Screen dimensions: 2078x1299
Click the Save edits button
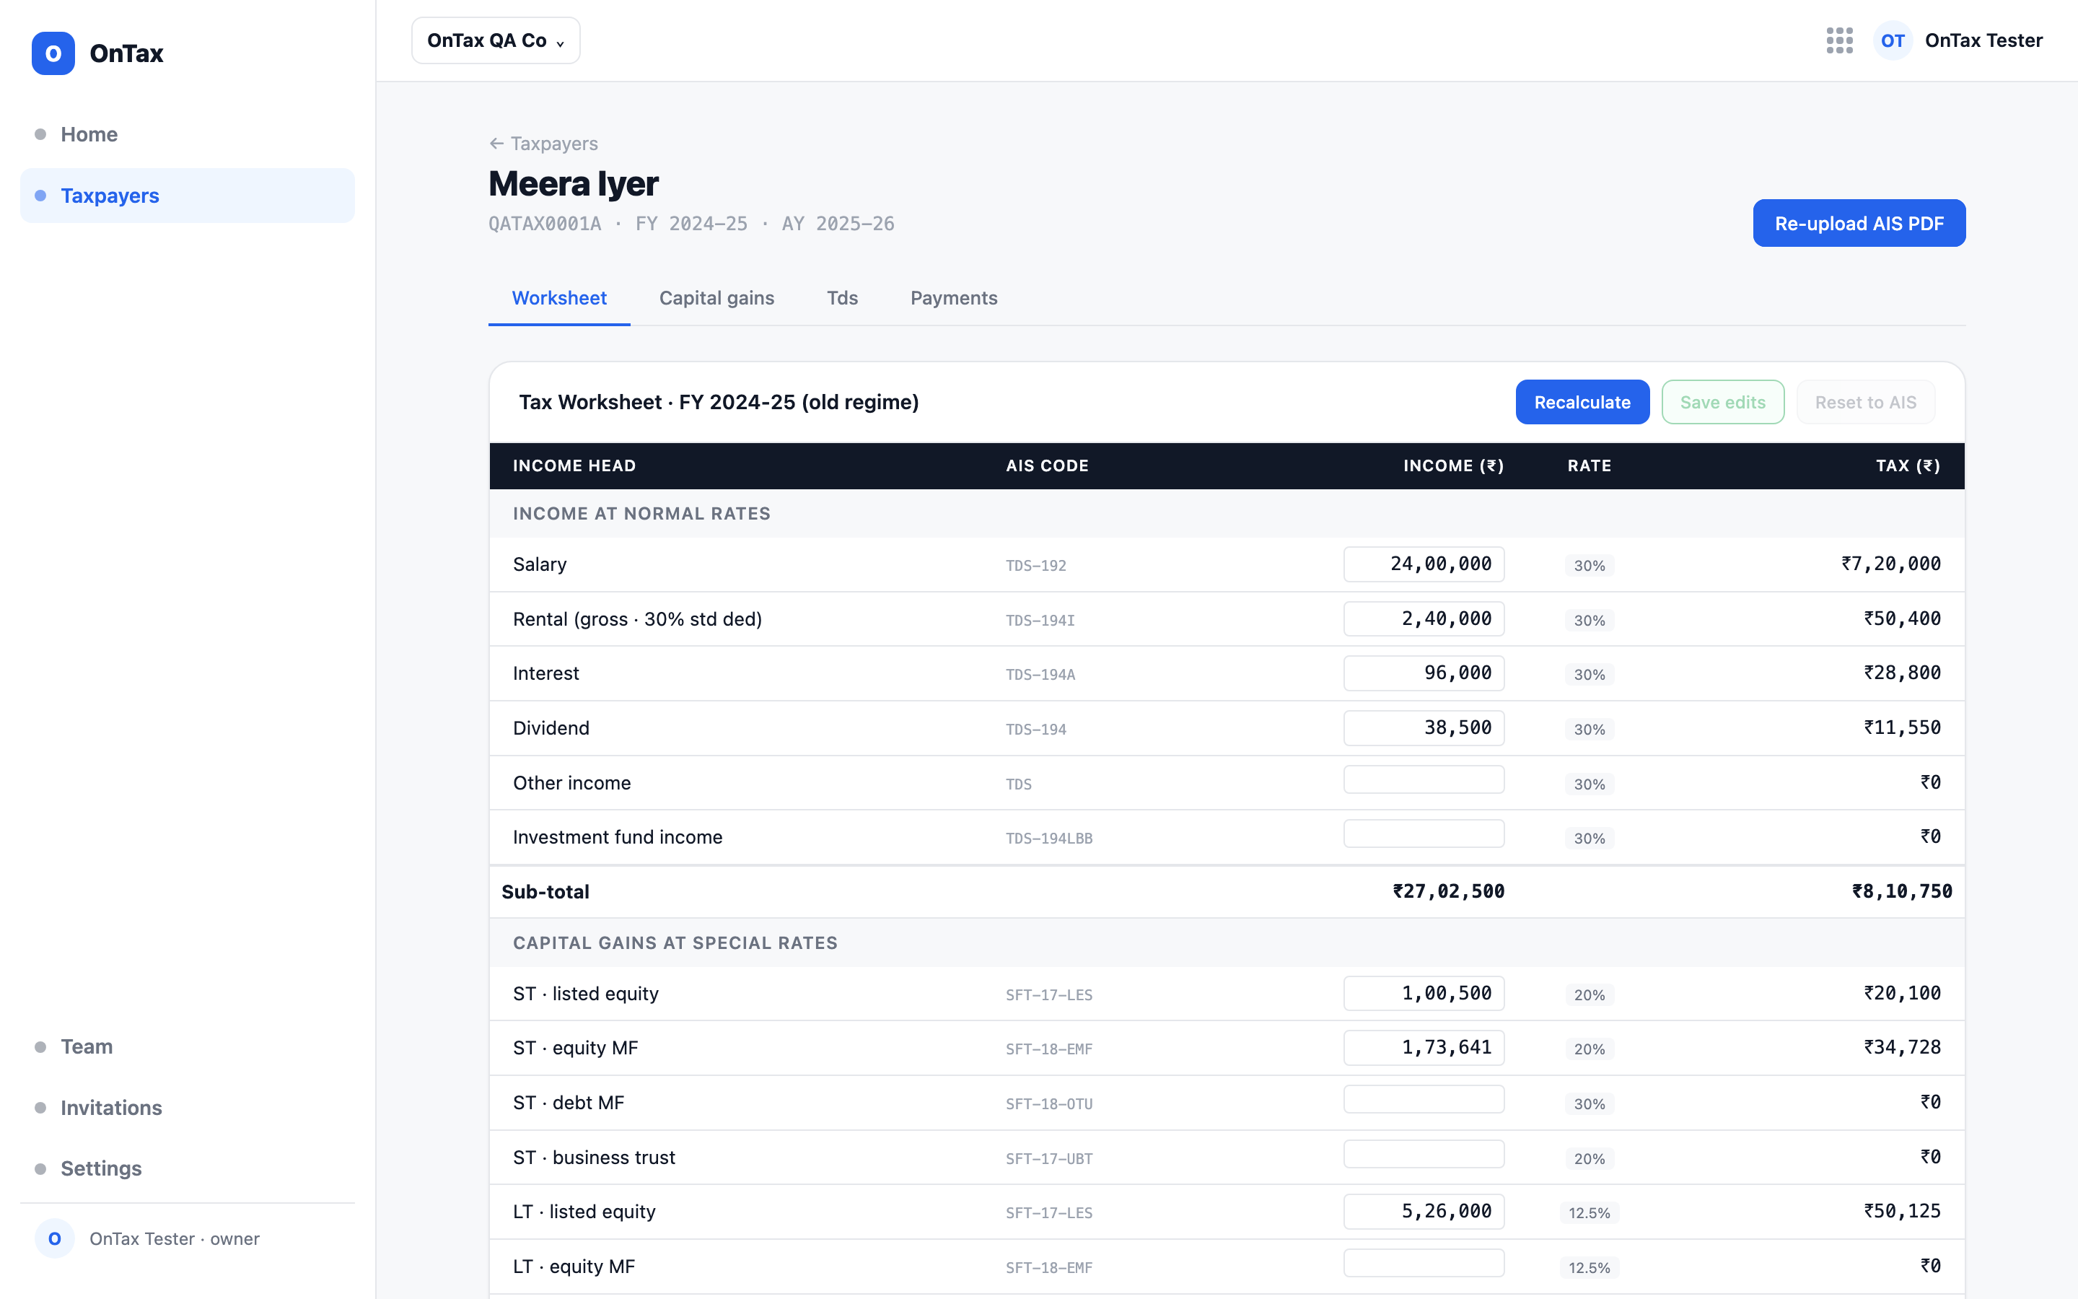(1722, 402)
